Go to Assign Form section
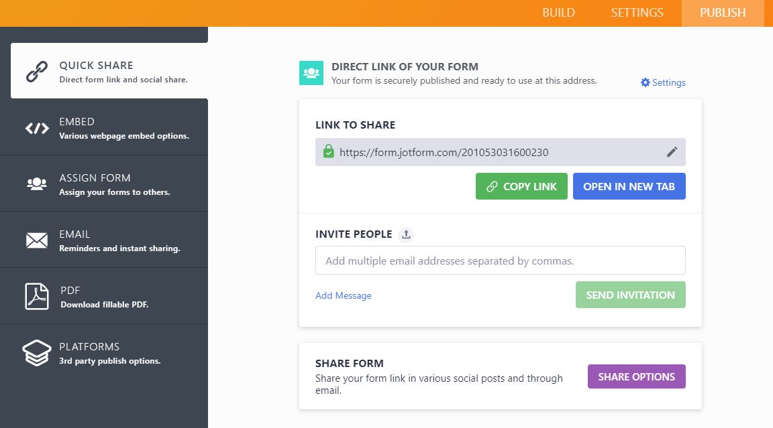Viewport: 773px width, 428px height. coord(104,184)
